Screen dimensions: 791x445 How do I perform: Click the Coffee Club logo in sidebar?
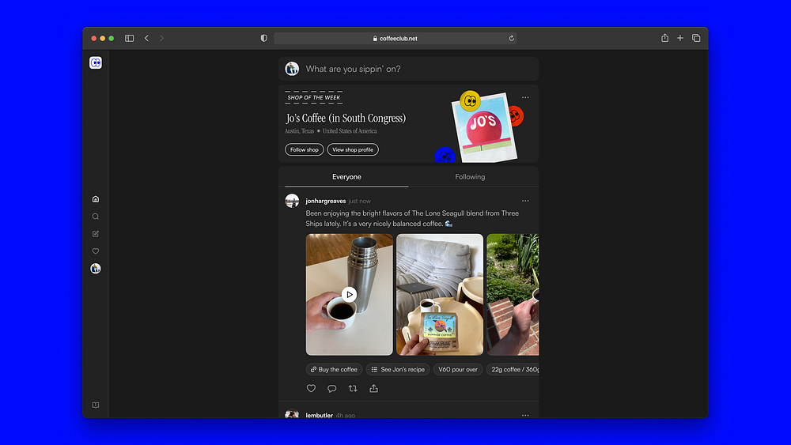click(96, 62)
